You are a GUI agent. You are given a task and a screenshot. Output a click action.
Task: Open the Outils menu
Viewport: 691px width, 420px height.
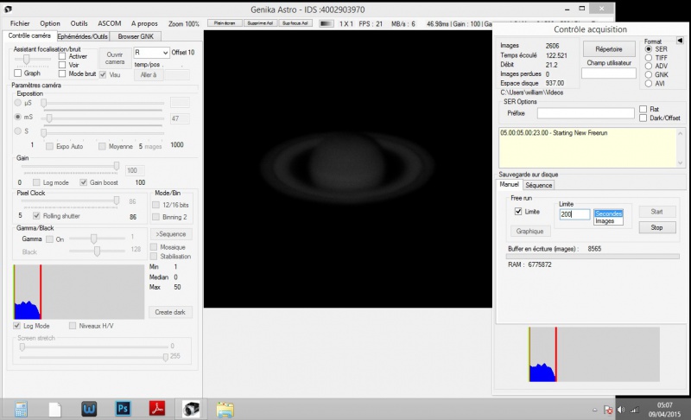[x=79, y=23]
